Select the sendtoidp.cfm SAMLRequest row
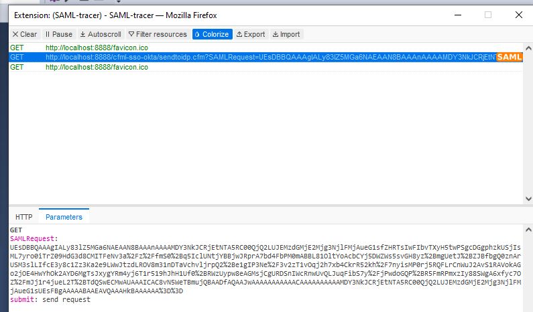 point(265,57)
